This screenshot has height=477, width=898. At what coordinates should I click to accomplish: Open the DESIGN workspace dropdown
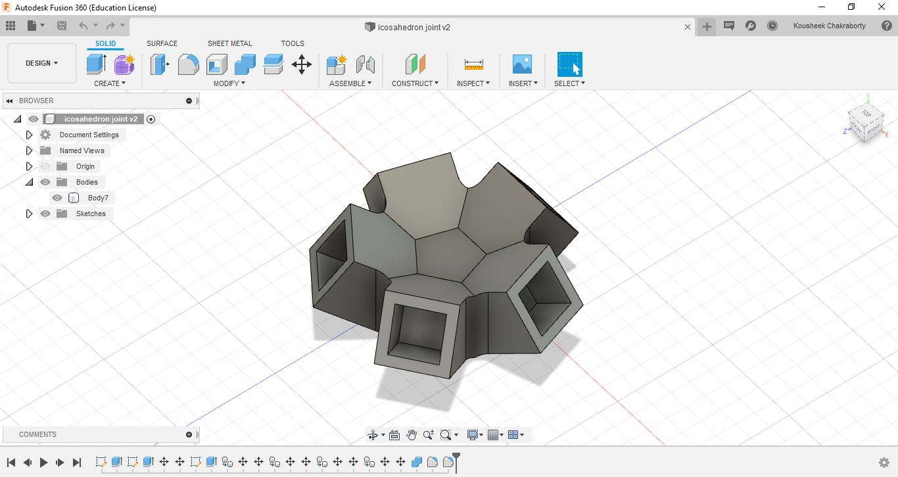(42, 63)
